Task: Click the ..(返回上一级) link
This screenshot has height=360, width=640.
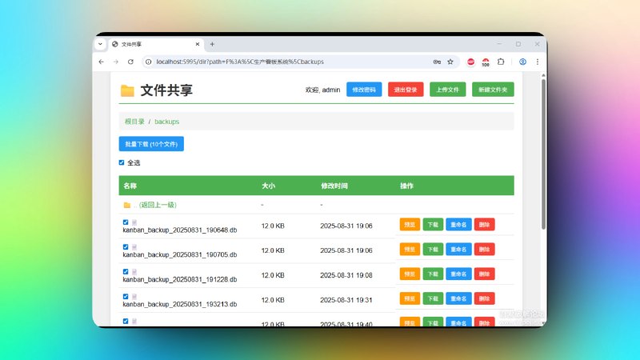Action: 154,205
